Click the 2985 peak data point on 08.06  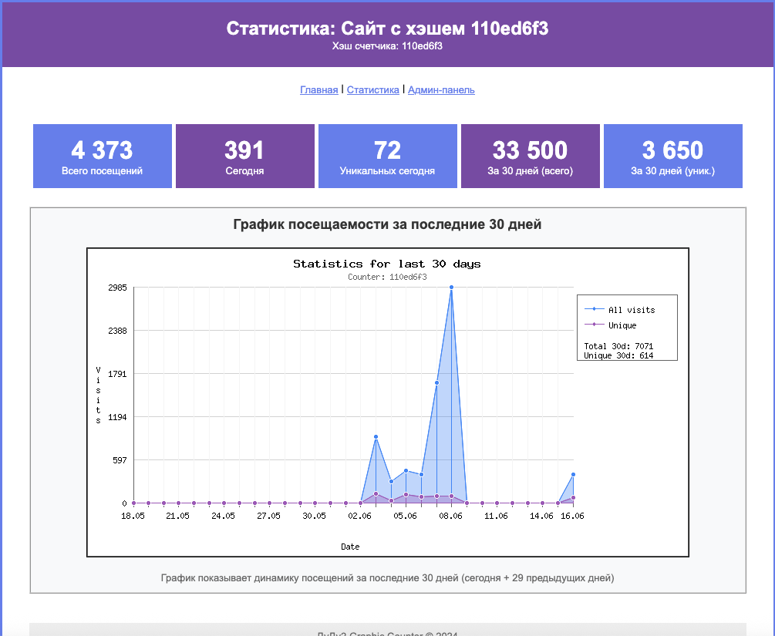pyautogui.click(x=452, y=287)
